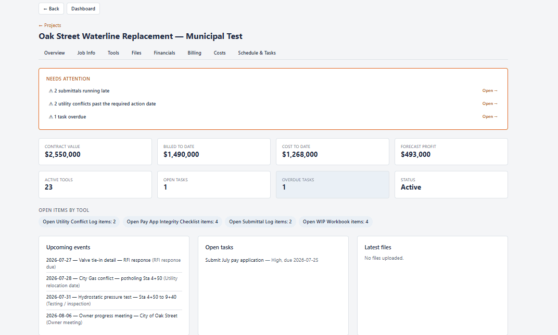
Task: Click warning icon beside submittals running late
Action: pyautogui.click(x=51, y=91)
